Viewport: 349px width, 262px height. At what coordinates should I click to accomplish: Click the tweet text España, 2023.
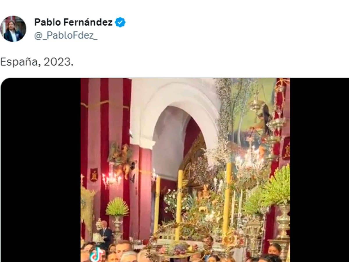click(37, 62)
